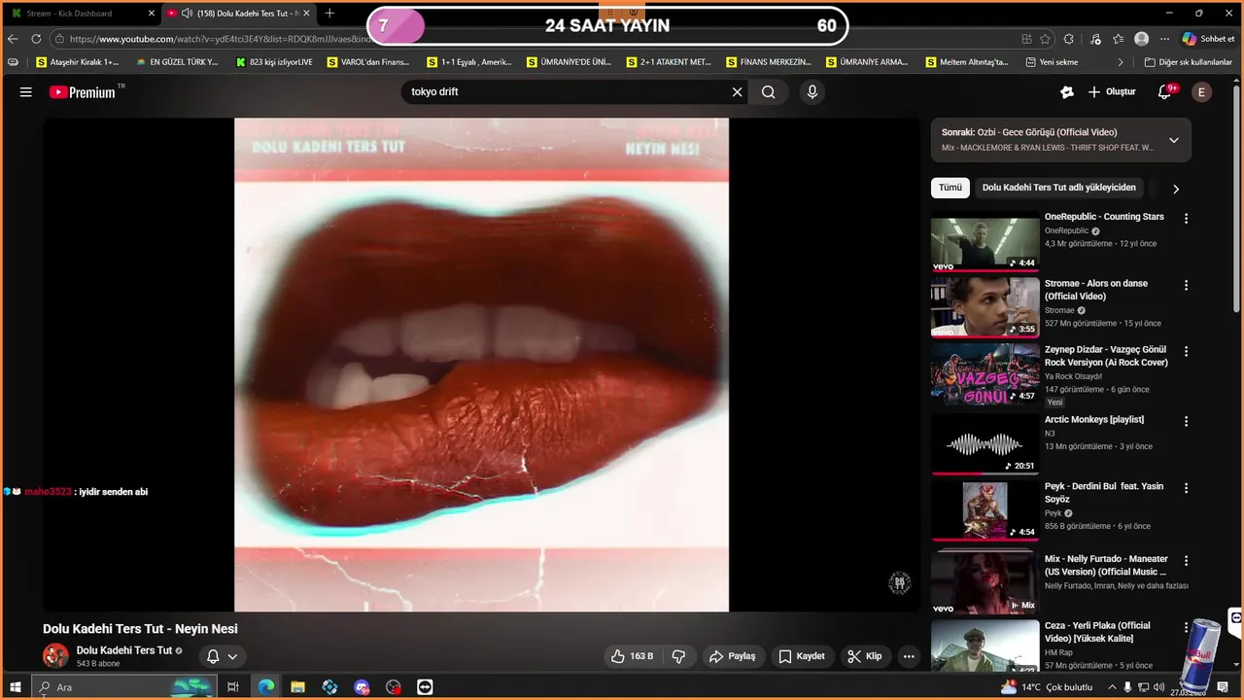Open Dolu Kadehi Ters Tut channel avatar
This screenshot has height=700, width=1244.
[x=55, y=655]
